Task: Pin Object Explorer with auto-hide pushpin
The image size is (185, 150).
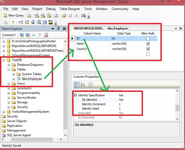Action: [58, 29]
